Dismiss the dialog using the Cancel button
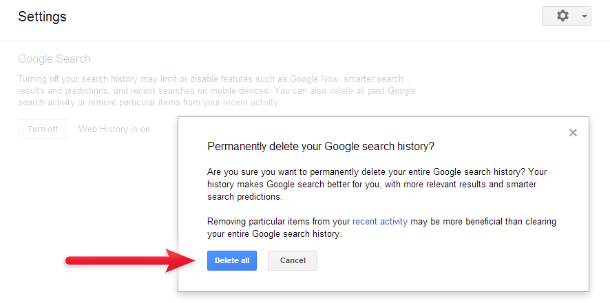 tap(293, 260)
